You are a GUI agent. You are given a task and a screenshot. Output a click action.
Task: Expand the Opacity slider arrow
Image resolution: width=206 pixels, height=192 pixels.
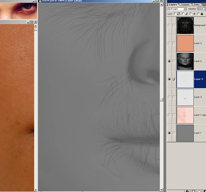tap(205, 9)
